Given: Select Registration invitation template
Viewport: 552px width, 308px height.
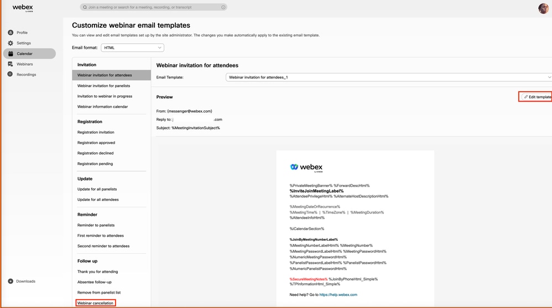Looking at the screenshot, I should click(96, 132).
